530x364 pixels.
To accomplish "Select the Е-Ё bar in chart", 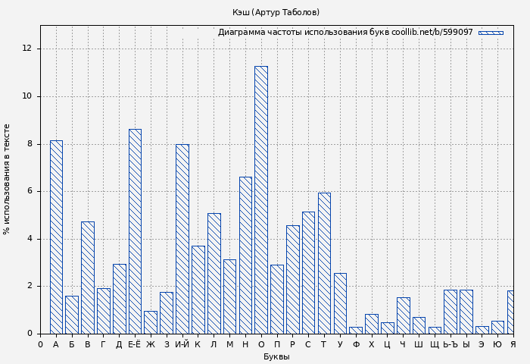I will point(135,231).
